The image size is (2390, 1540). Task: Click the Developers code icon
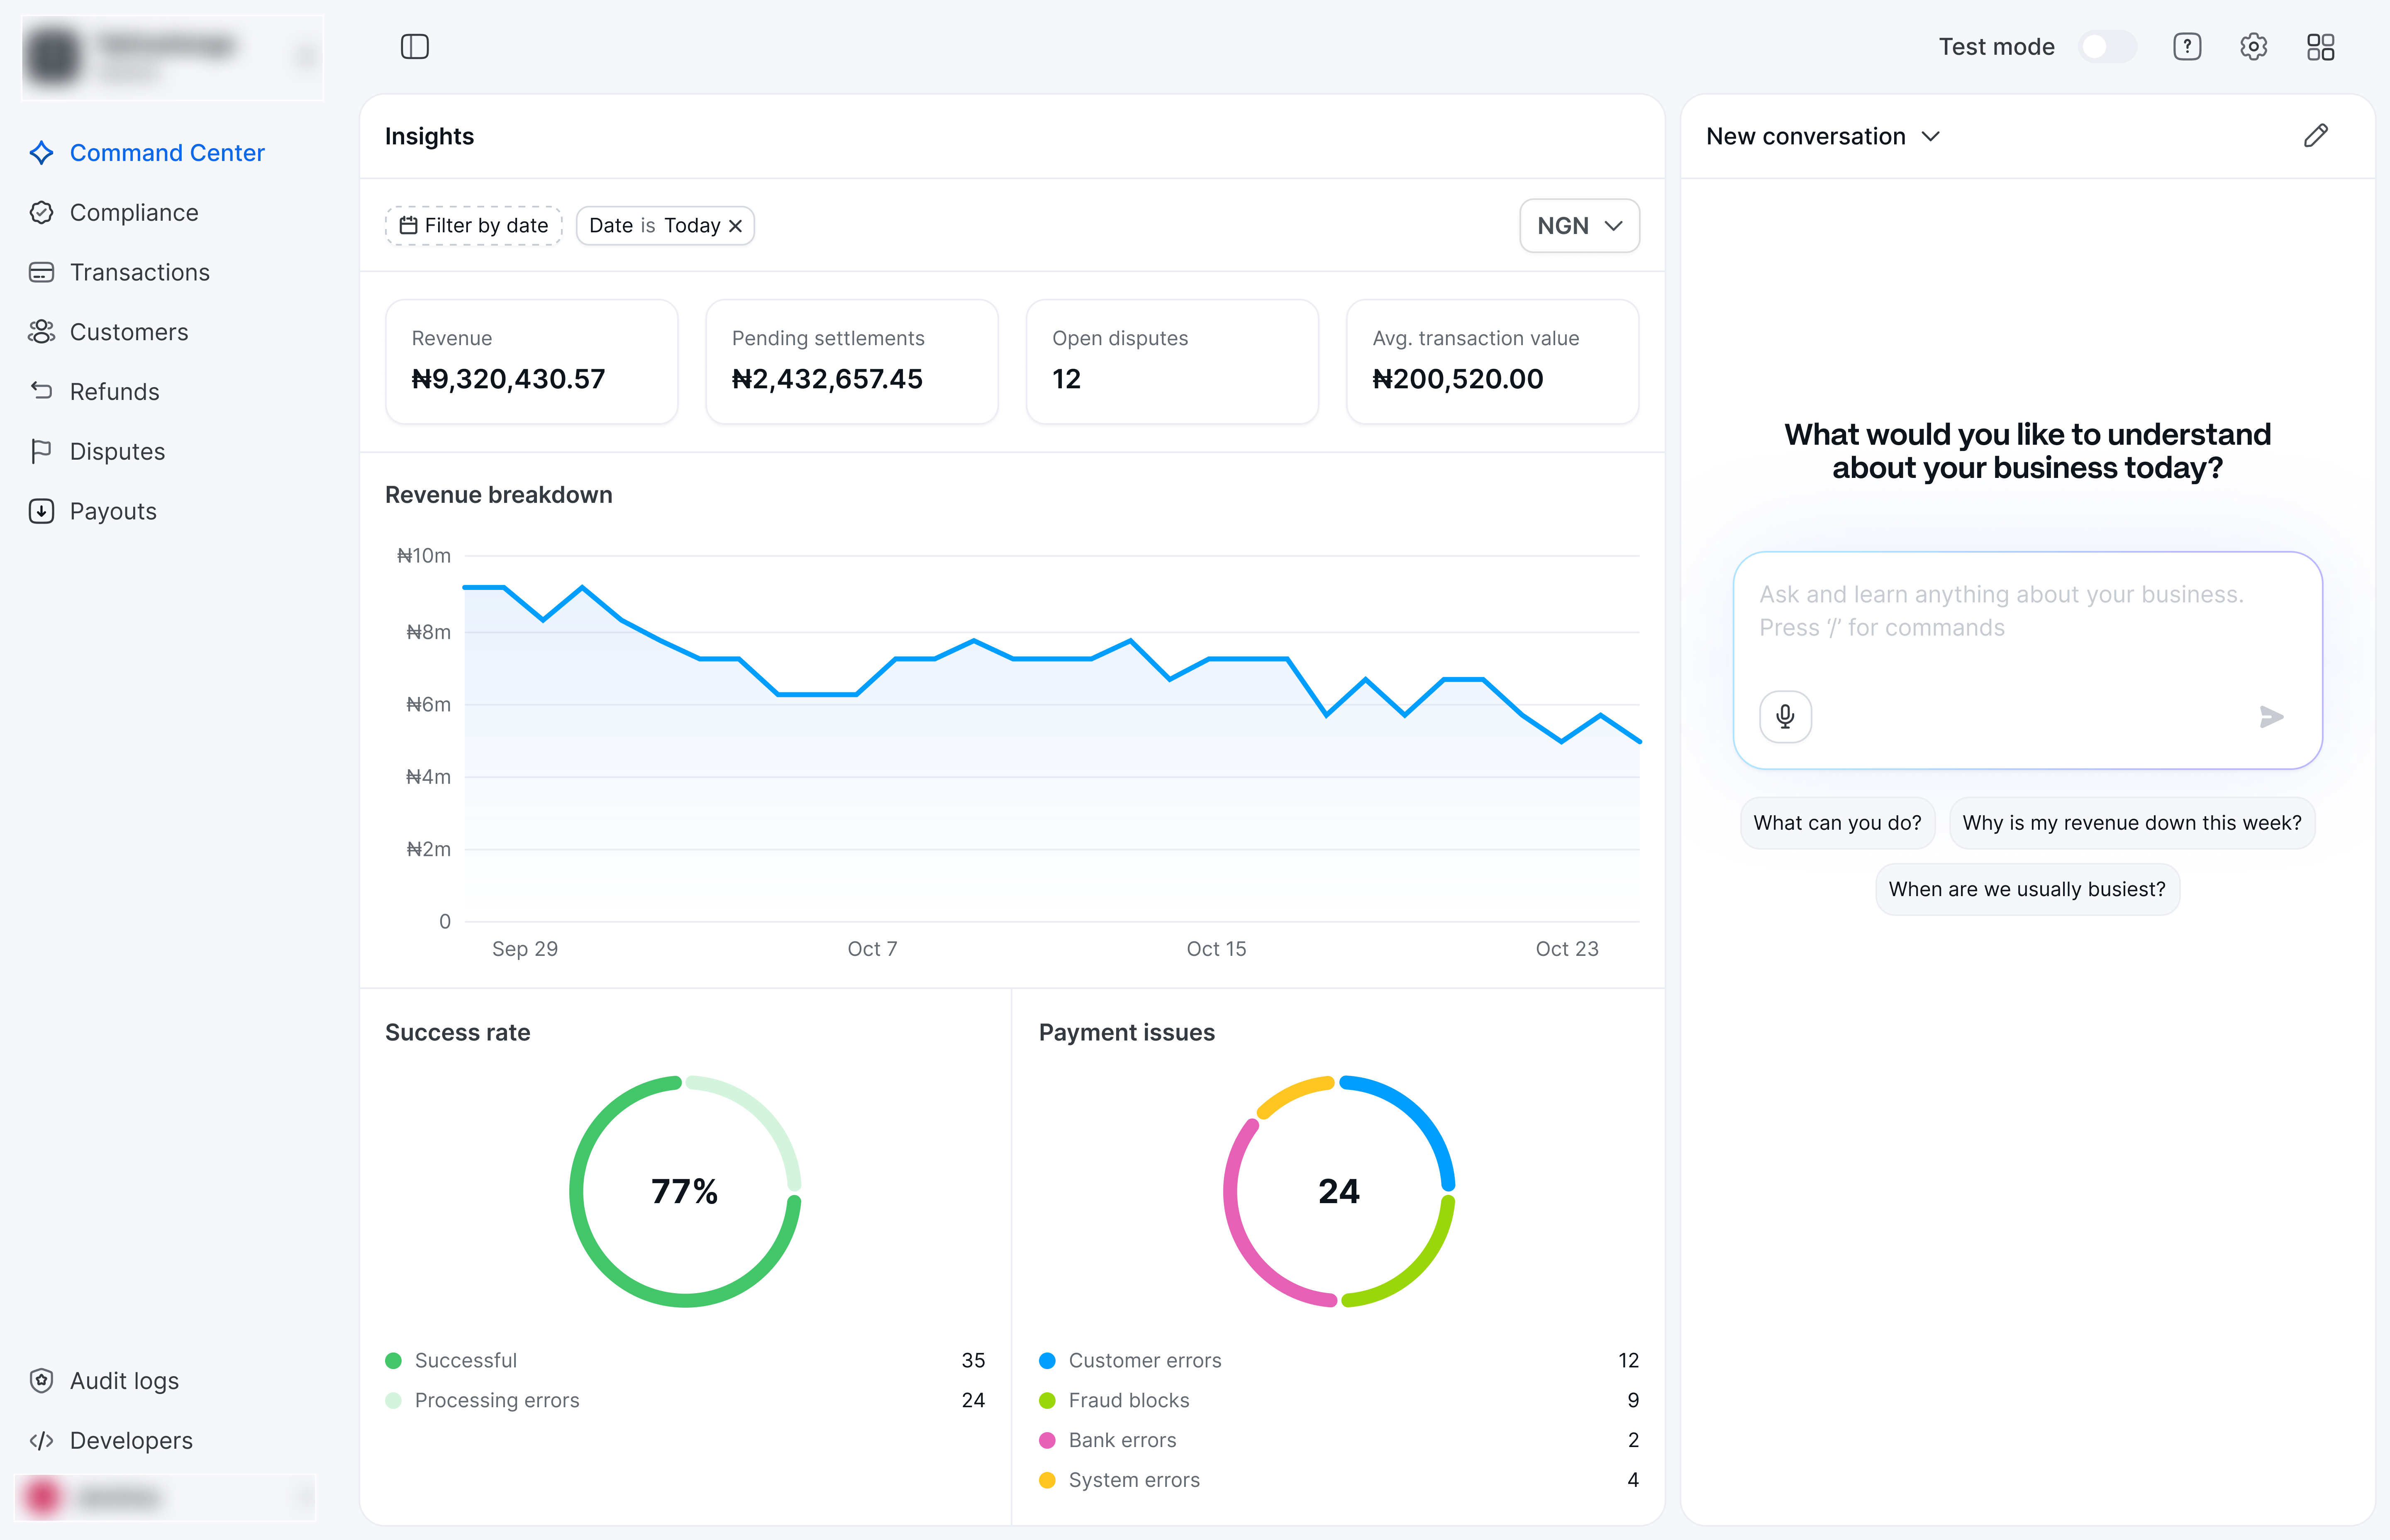pyautogui.click(x=41, y=1441)
